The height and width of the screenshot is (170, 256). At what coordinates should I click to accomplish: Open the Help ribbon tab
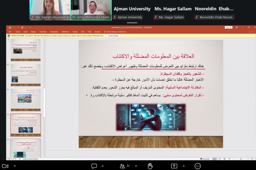click(x=90, y=32)
